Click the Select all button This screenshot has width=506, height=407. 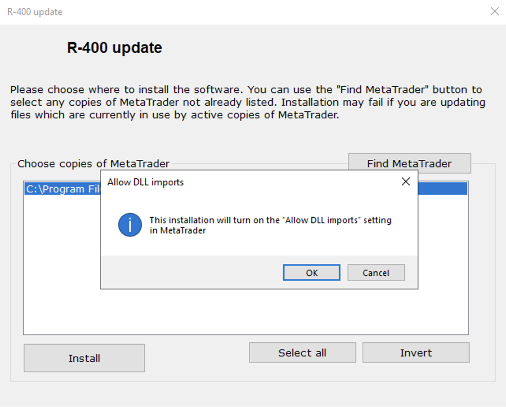[x=302, y=353]
